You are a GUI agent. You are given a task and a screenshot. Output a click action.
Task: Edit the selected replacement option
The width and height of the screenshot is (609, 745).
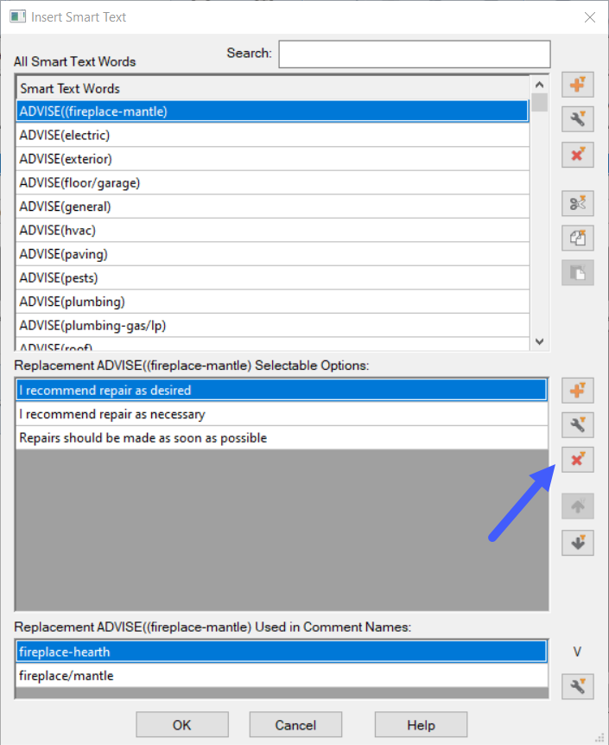click(577, 424)
